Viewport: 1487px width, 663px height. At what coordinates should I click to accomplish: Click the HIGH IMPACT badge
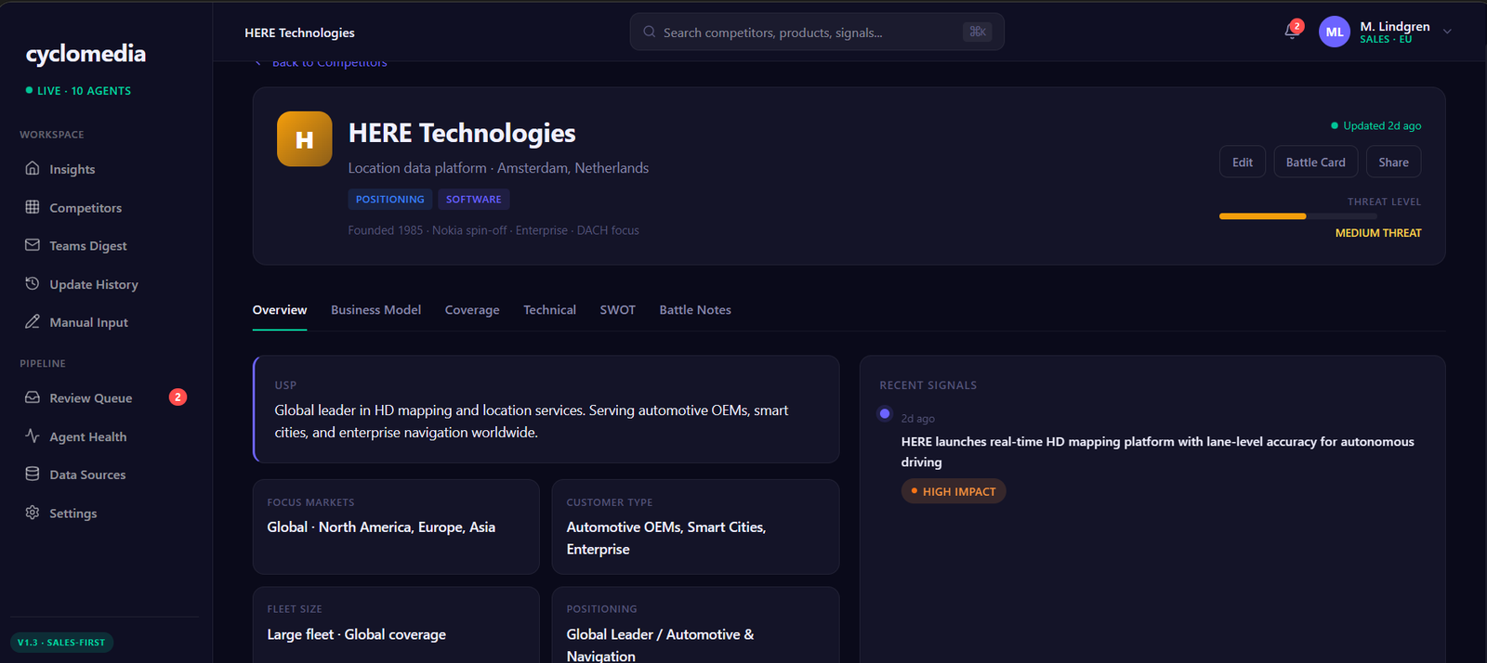tap(954, 491)
